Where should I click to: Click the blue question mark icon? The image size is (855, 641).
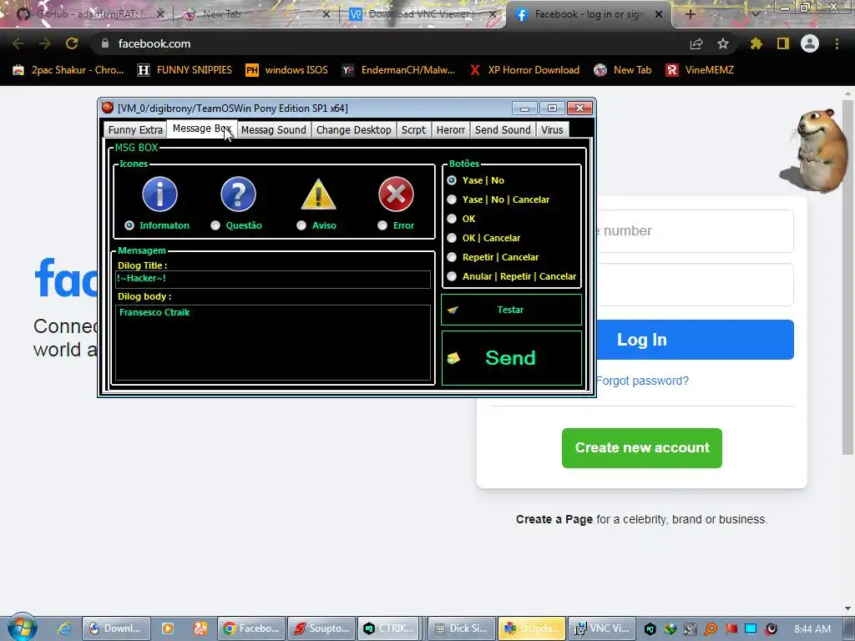coord(238,194)
